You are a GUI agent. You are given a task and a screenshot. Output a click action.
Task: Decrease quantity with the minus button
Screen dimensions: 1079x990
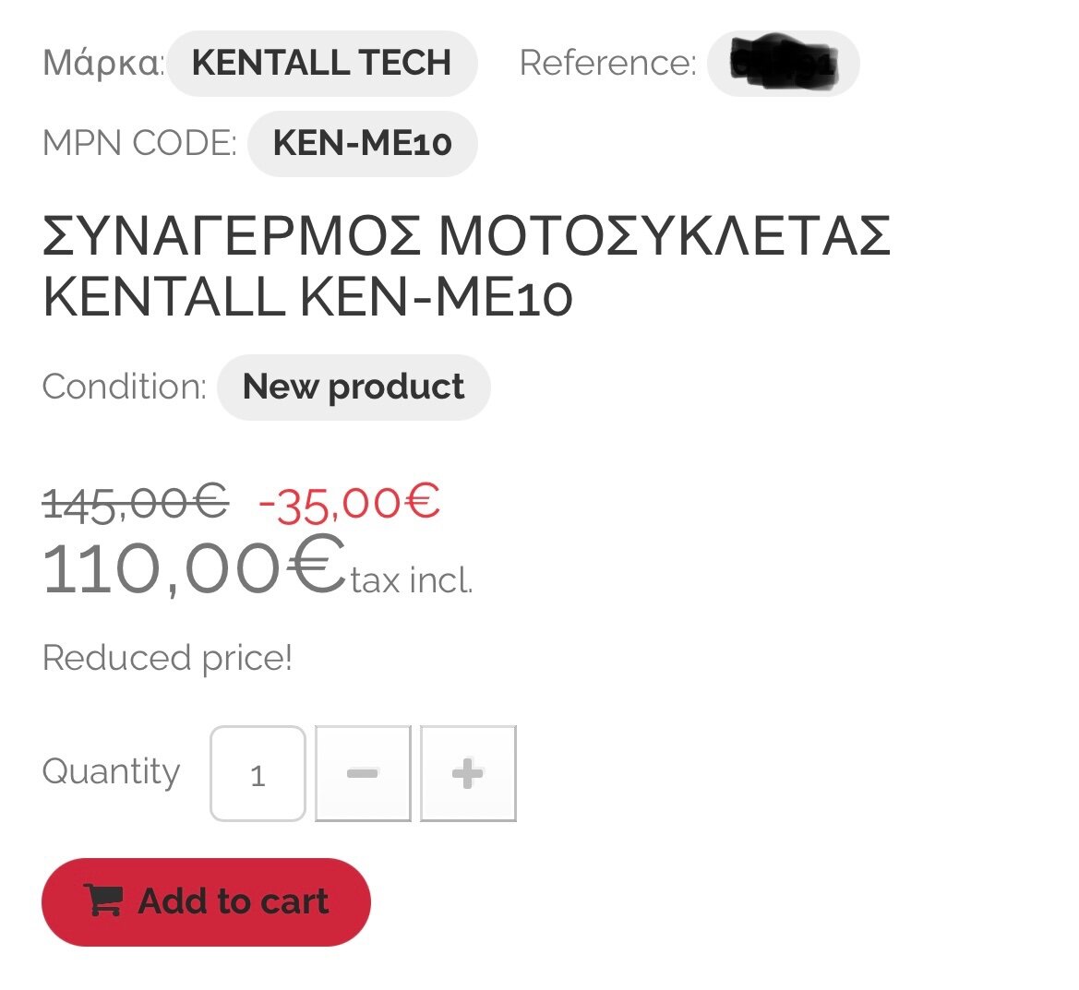coord(363,773)
